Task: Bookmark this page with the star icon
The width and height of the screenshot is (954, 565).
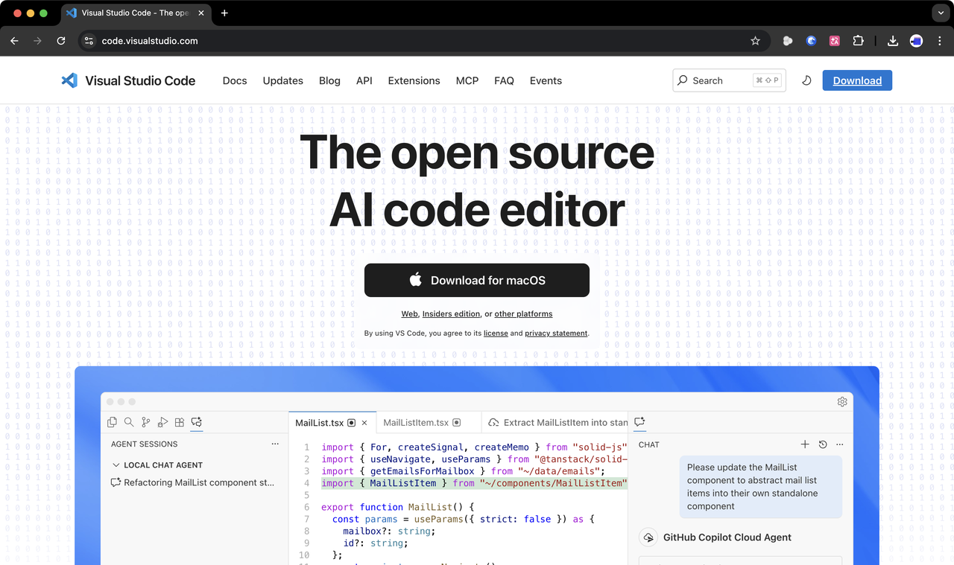Action: click(755, 41)
